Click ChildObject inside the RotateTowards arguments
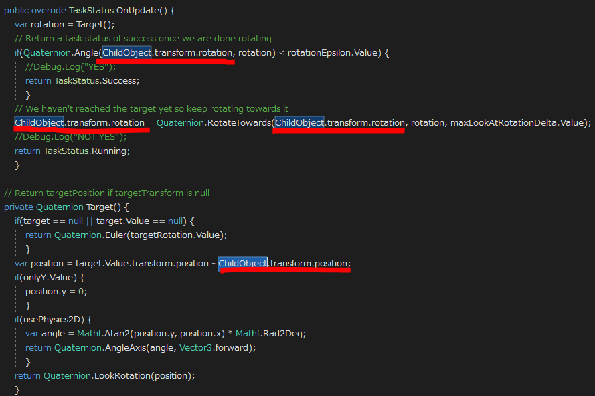 (x=299, y=123)
